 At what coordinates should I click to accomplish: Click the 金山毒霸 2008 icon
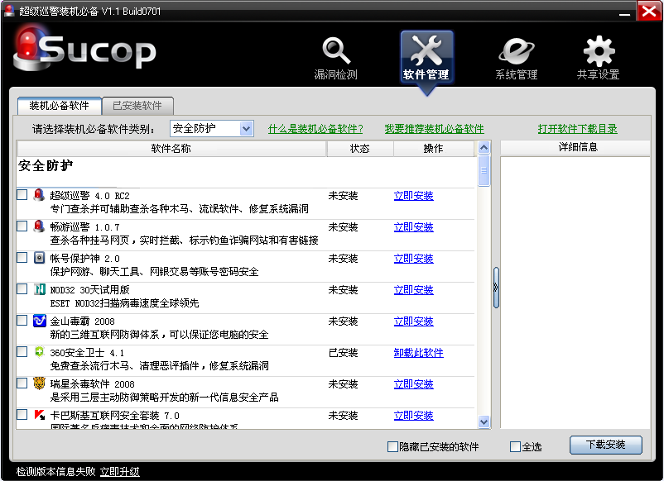(39, 321)
